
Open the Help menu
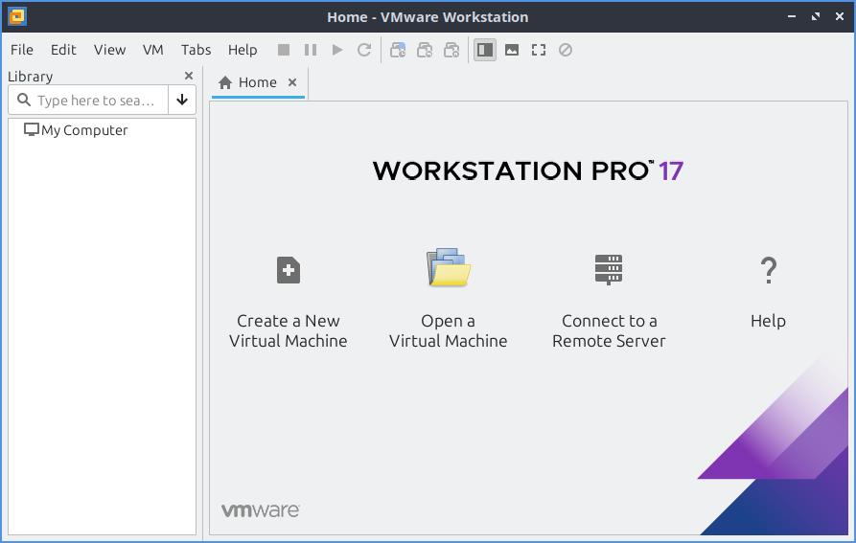pos(243,50)
